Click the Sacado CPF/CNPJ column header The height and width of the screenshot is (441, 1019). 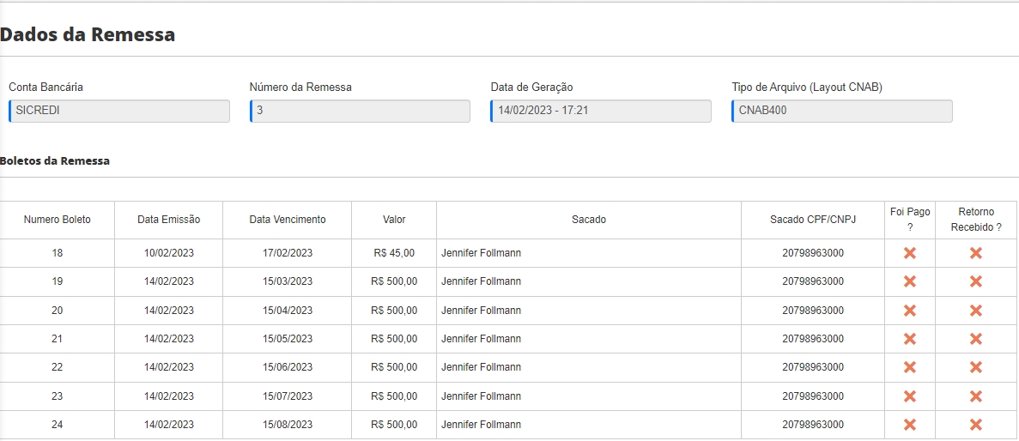click(x=813, y=220)
